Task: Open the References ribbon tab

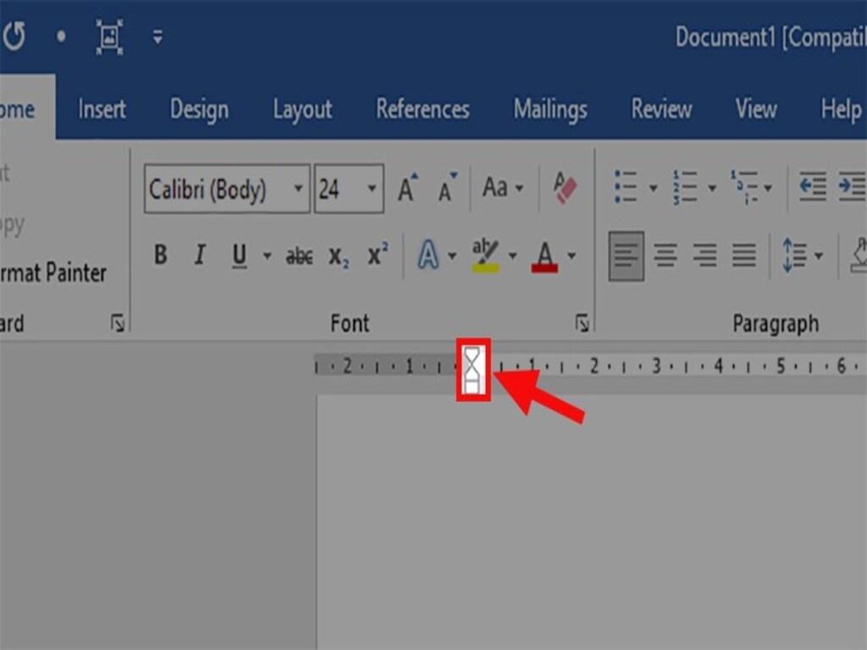Action: pyautogui.click(x=422, y=109)
